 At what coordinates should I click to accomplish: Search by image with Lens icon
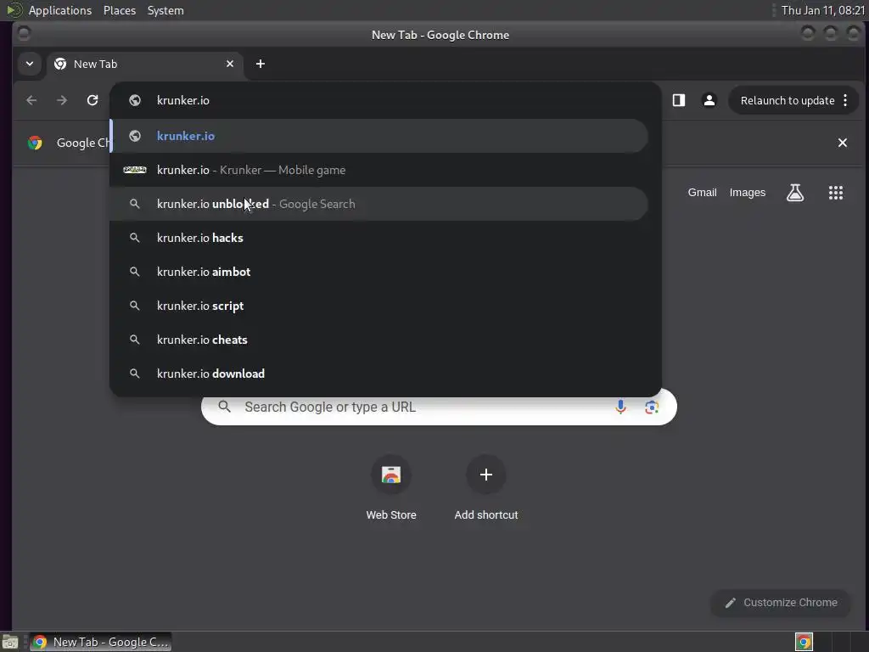point(652,407)
